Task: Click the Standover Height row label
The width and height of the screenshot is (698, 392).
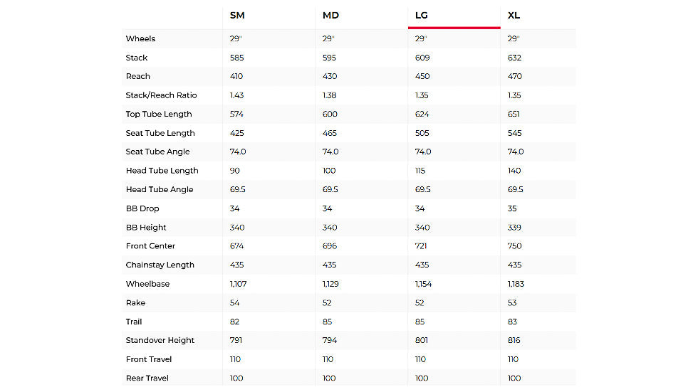Action: (x=160, y=340)
